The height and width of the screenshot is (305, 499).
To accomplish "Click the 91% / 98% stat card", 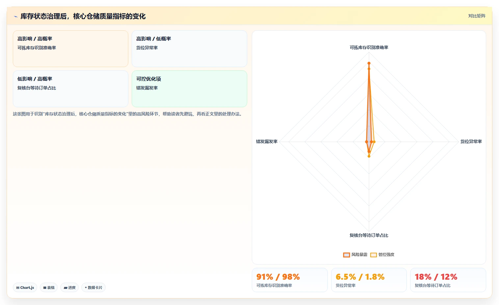I will point(290,280).
